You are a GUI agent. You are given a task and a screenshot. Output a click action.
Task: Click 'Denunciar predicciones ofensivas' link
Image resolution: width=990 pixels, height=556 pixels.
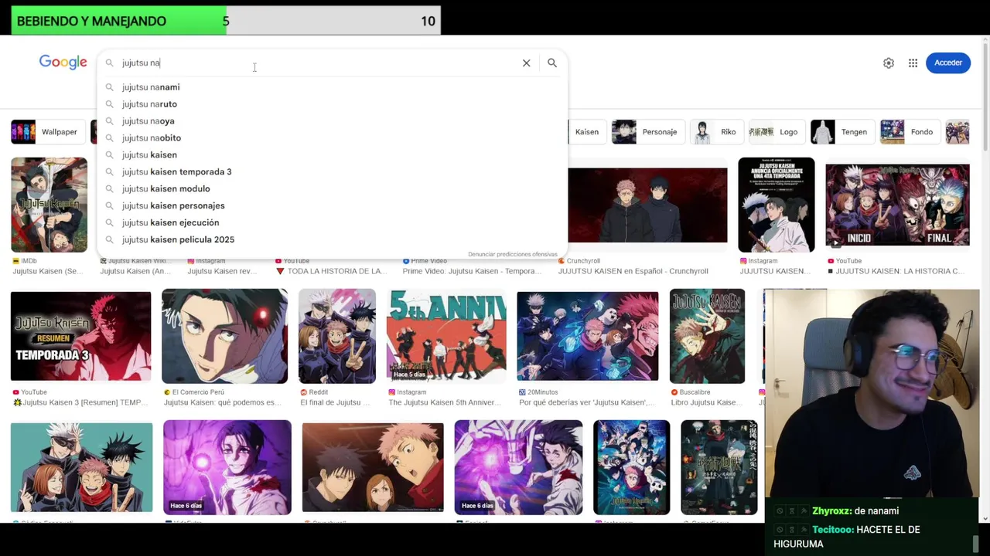pyautogui.click(x=512, y=254)
